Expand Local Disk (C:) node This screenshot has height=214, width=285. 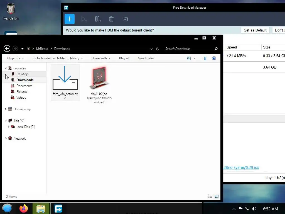click(x=9, y=127)
